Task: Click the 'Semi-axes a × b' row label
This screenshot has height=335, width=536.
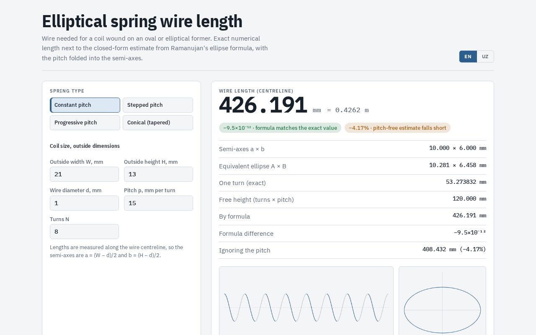Action: point(242,149)
